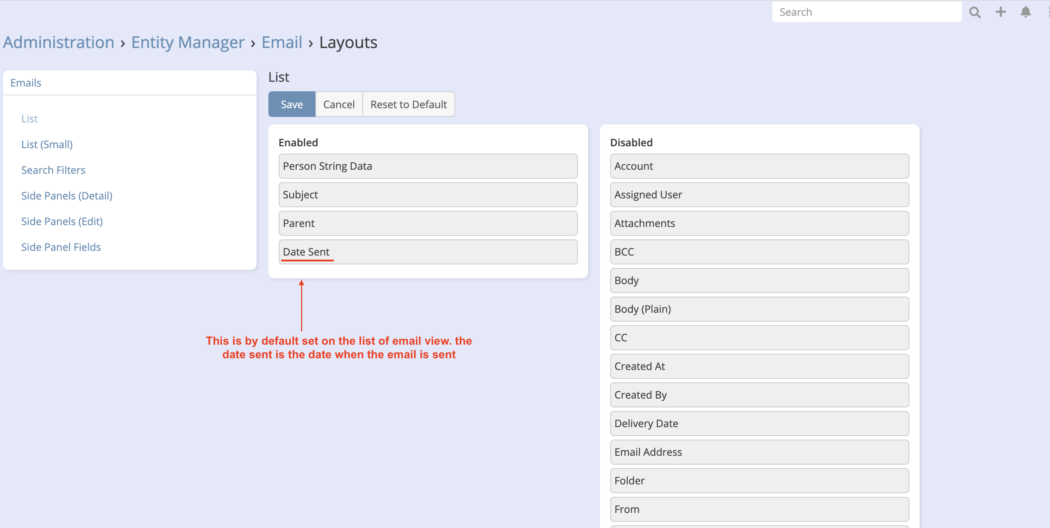Click in the Search input field
Viewport: 1050px width, 528px height.
(x=866, y=12)
